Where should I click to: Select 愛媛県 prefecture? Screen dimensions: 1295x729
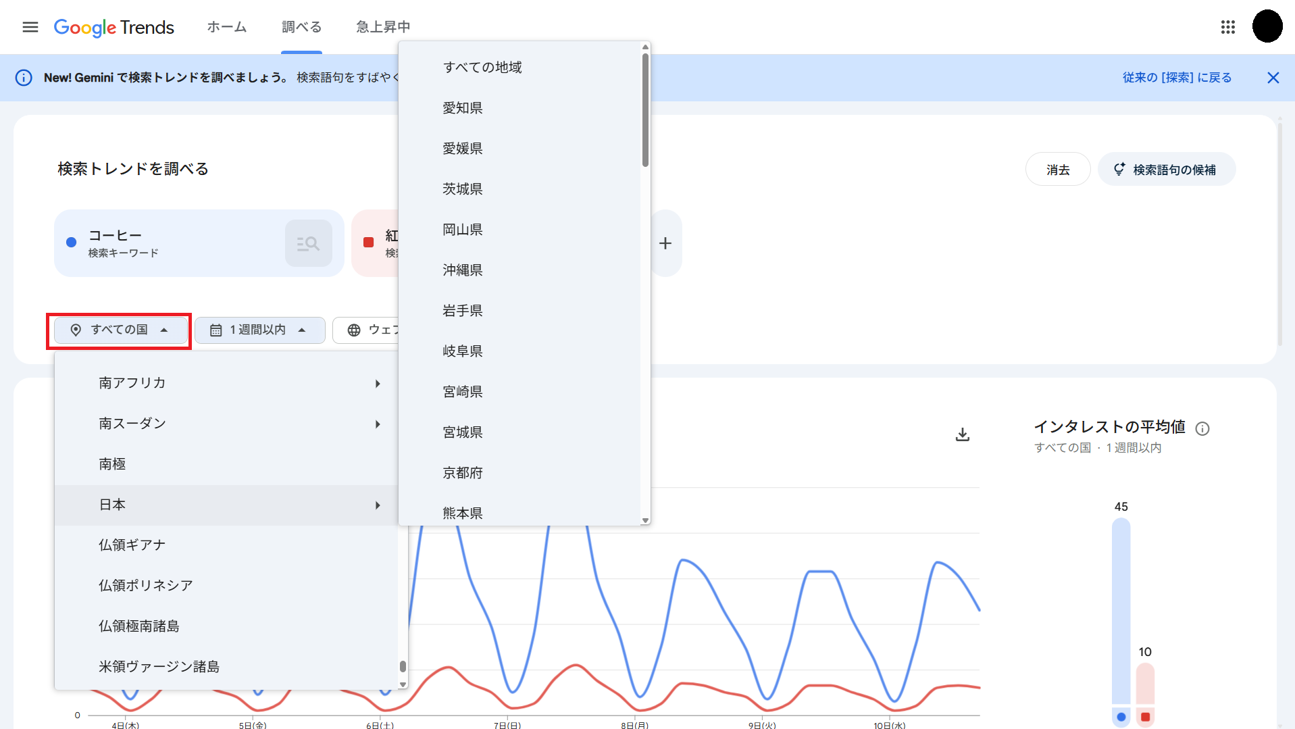click(x=519, y=149)
